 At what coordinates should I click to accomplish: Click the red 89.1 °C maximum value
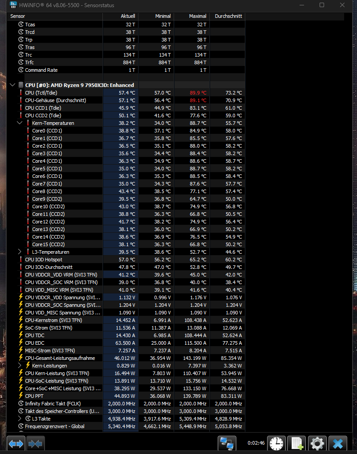click(x=198, y=100)
